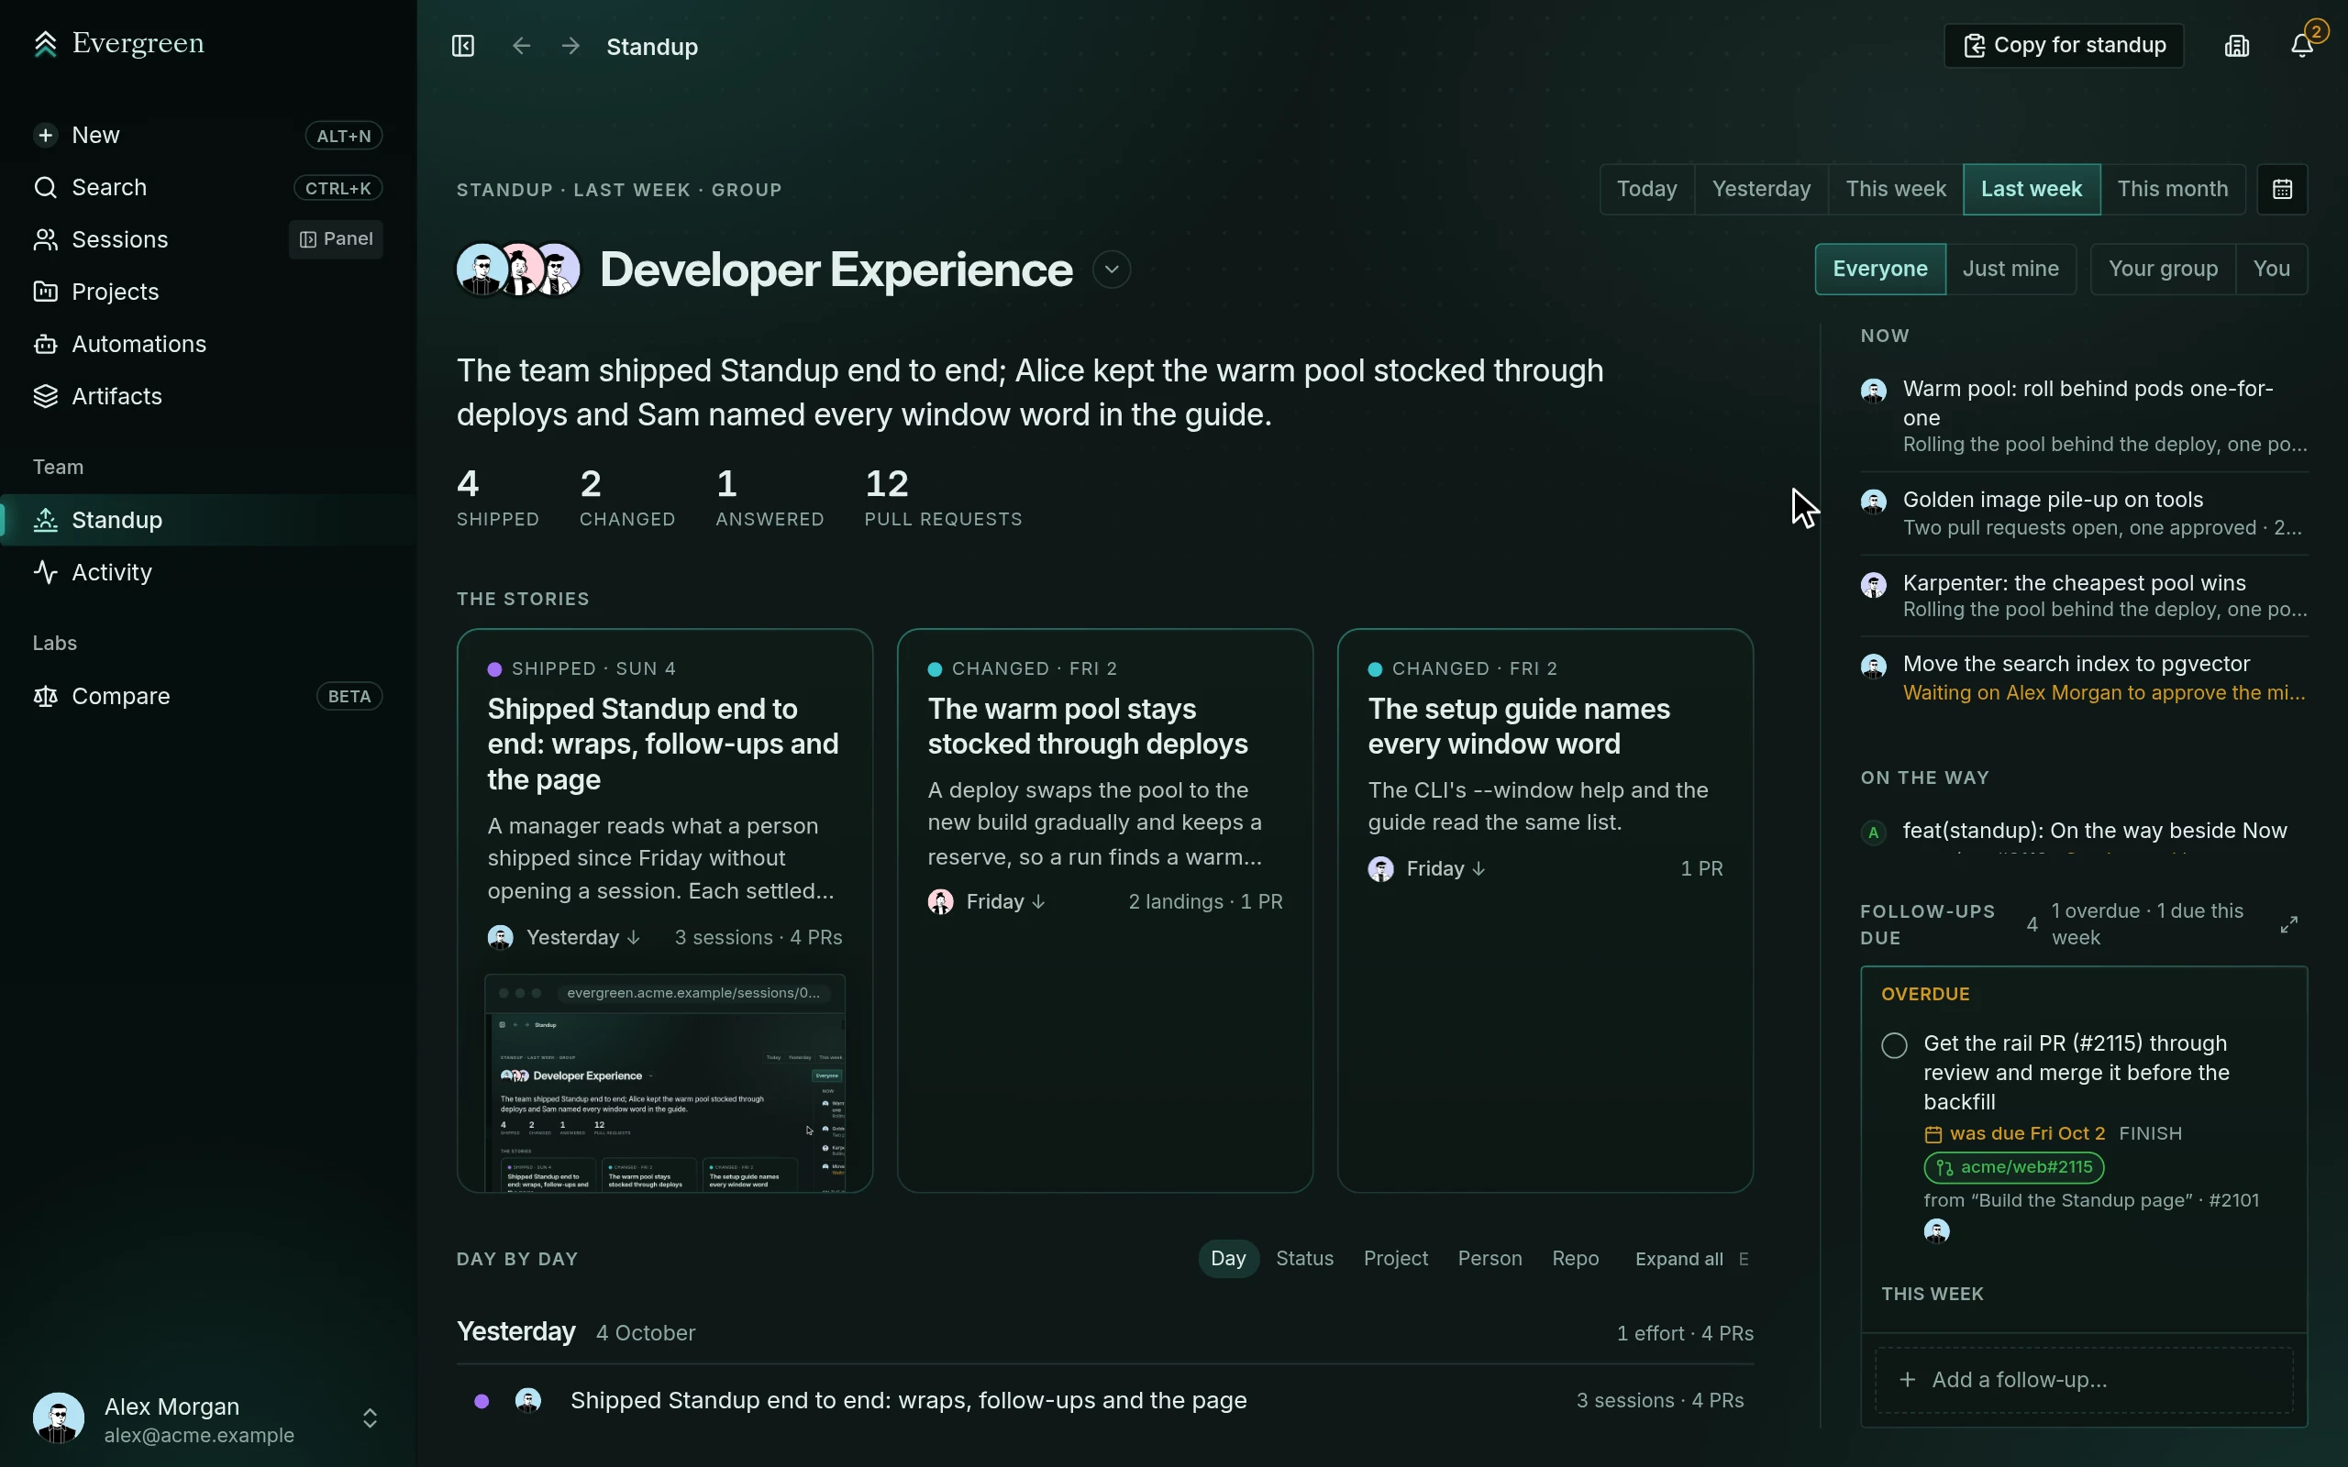Open the organization building icon
The image size is (2348, 1467).
click(2236, 46)
